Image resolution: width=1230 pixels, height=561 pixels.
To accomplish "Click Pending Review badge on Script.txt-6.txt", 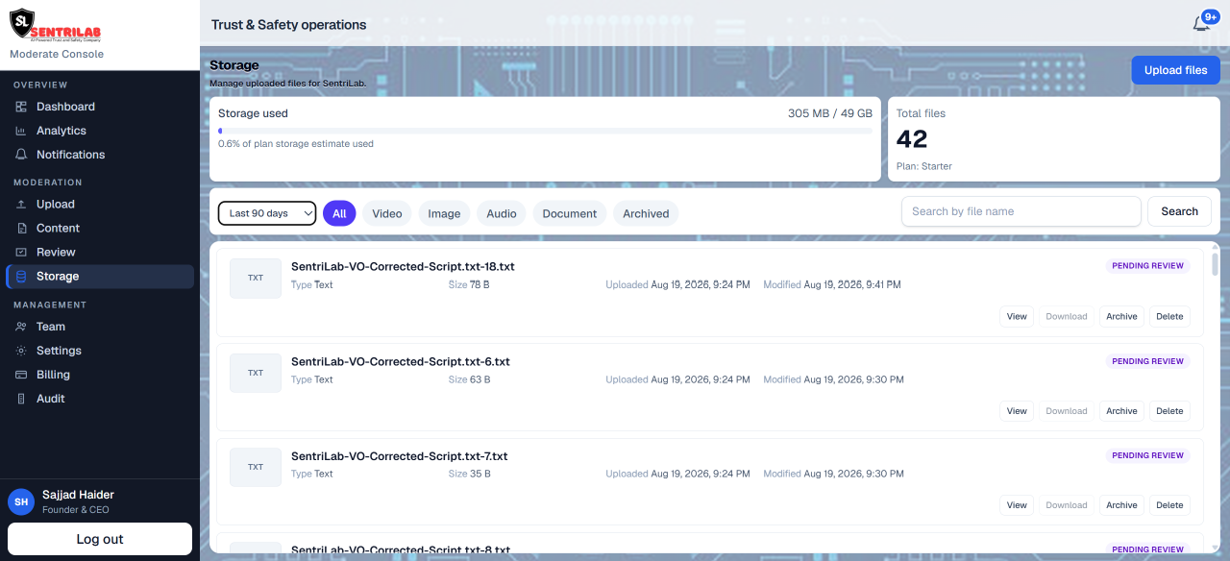I will point(1147,361).
